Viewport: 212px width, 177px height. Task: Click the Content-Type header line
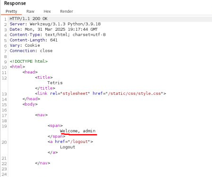click(x=58, y=34)
